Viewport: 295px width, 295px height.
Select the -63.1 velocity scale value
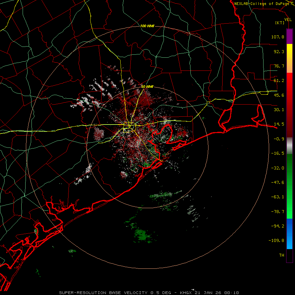coord(278,197)
